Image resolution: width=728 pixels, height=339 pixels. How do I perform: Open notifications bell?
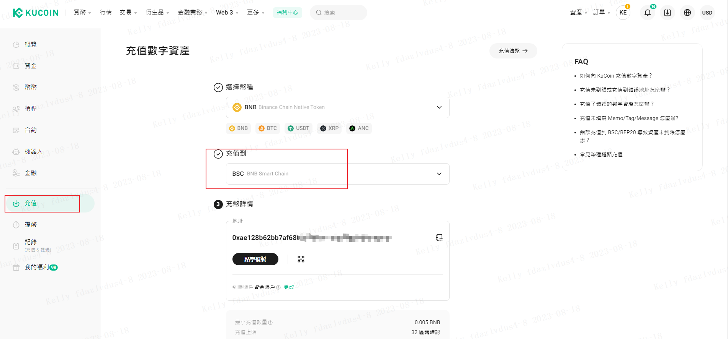(x=648, y=13)
